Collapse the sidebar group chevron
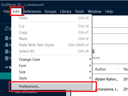Viewport: 128px width, 96px height. click(7, 67)
